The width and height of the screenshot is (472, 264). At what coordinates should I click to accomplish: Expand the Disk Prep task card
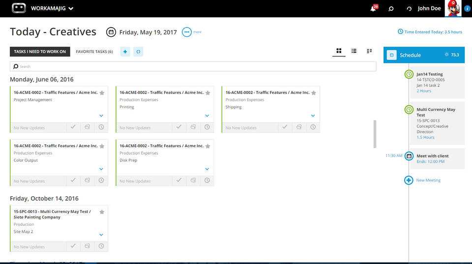(x=207, y=169)
